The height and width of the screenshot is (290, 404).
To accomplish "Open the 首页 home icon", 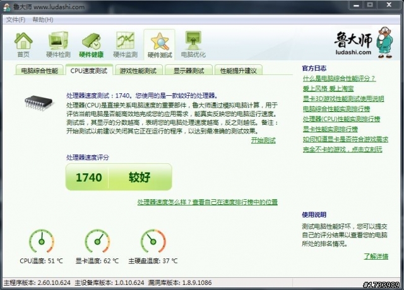I will 23,45.
